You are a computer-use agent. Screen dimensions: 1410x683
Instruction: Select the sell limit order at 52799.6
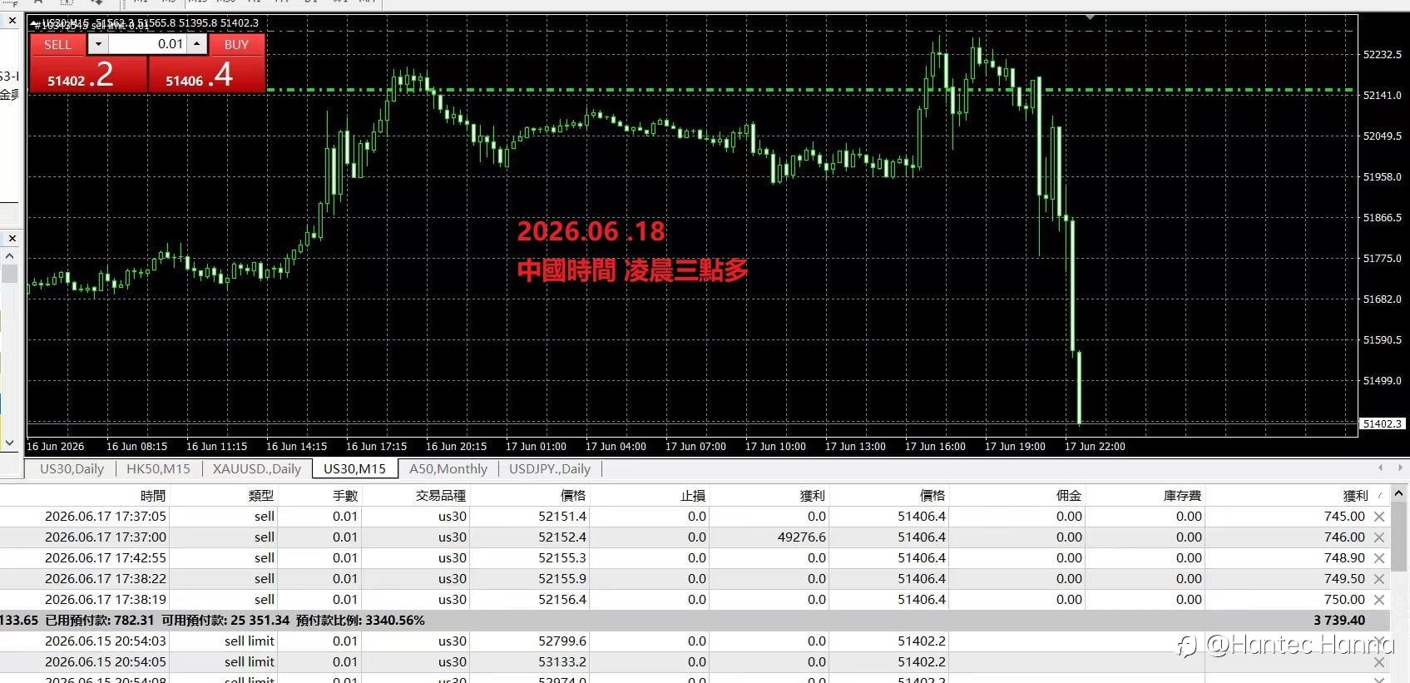pos(695,641)
